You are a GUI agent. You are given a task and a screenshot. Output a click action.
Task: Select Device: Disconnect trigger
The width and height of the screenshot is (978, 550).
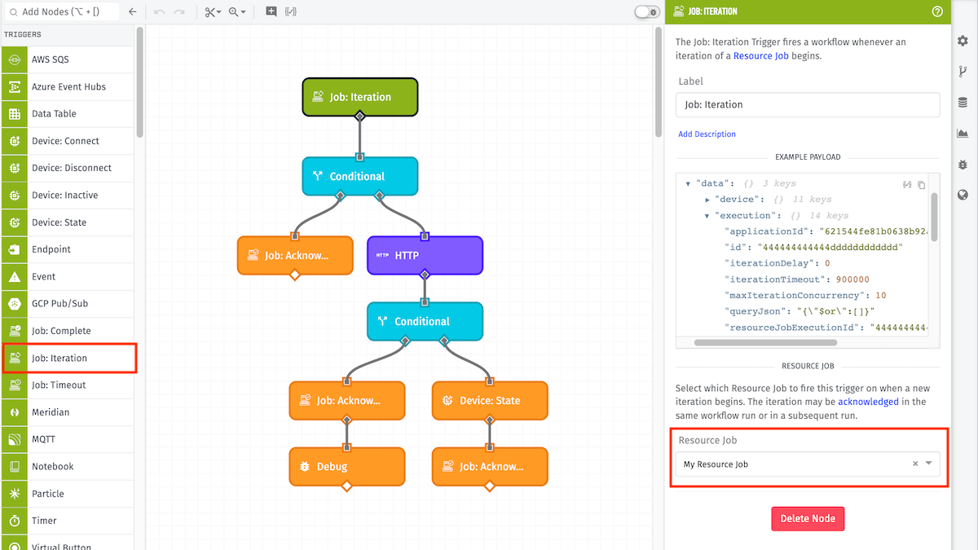tap(67, 168)
